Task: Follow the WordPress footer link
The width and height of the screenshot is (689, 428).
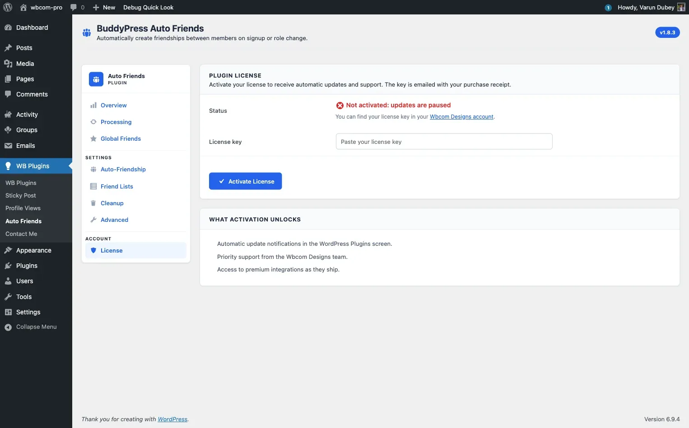Action: coord(172,419)
